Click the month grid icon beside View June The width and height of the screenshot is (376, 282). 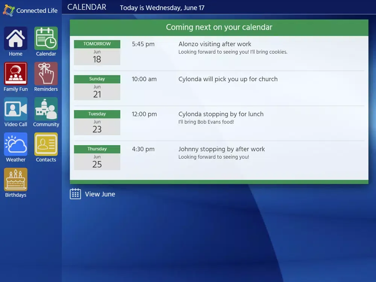(x=75, y=194)
